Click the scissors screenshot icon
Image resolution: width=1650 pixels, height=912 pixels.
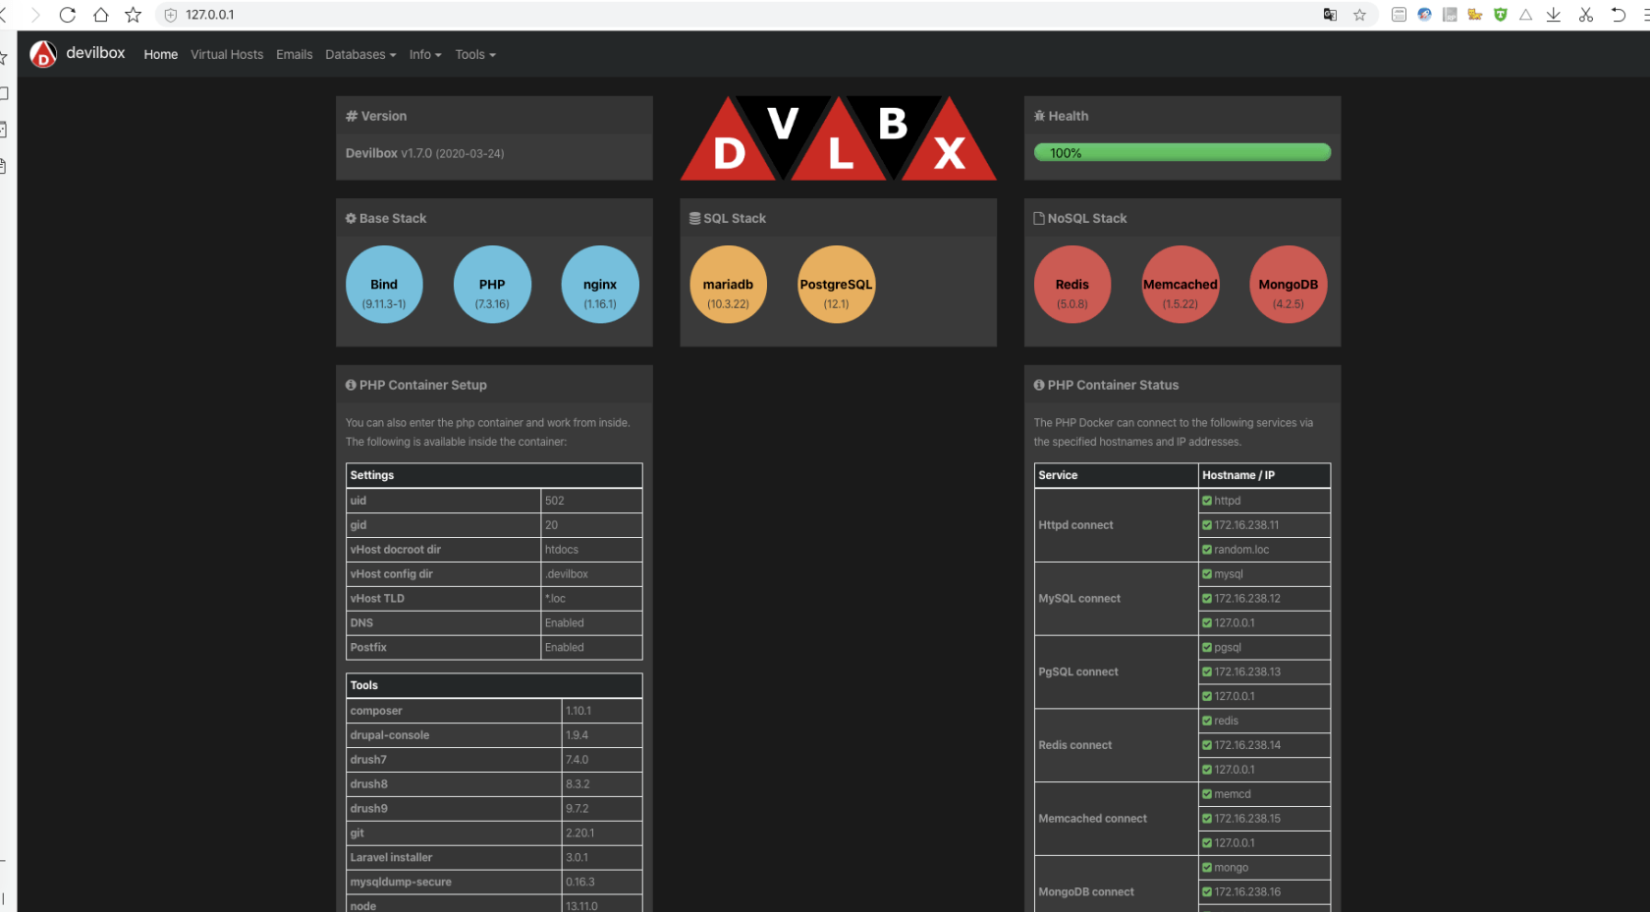point(1585,15)
